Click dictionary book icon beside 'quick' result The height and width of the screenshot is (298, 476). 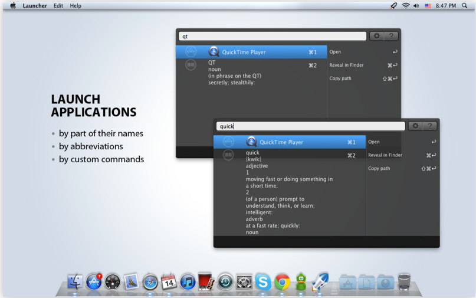click(x=228, y=155)
